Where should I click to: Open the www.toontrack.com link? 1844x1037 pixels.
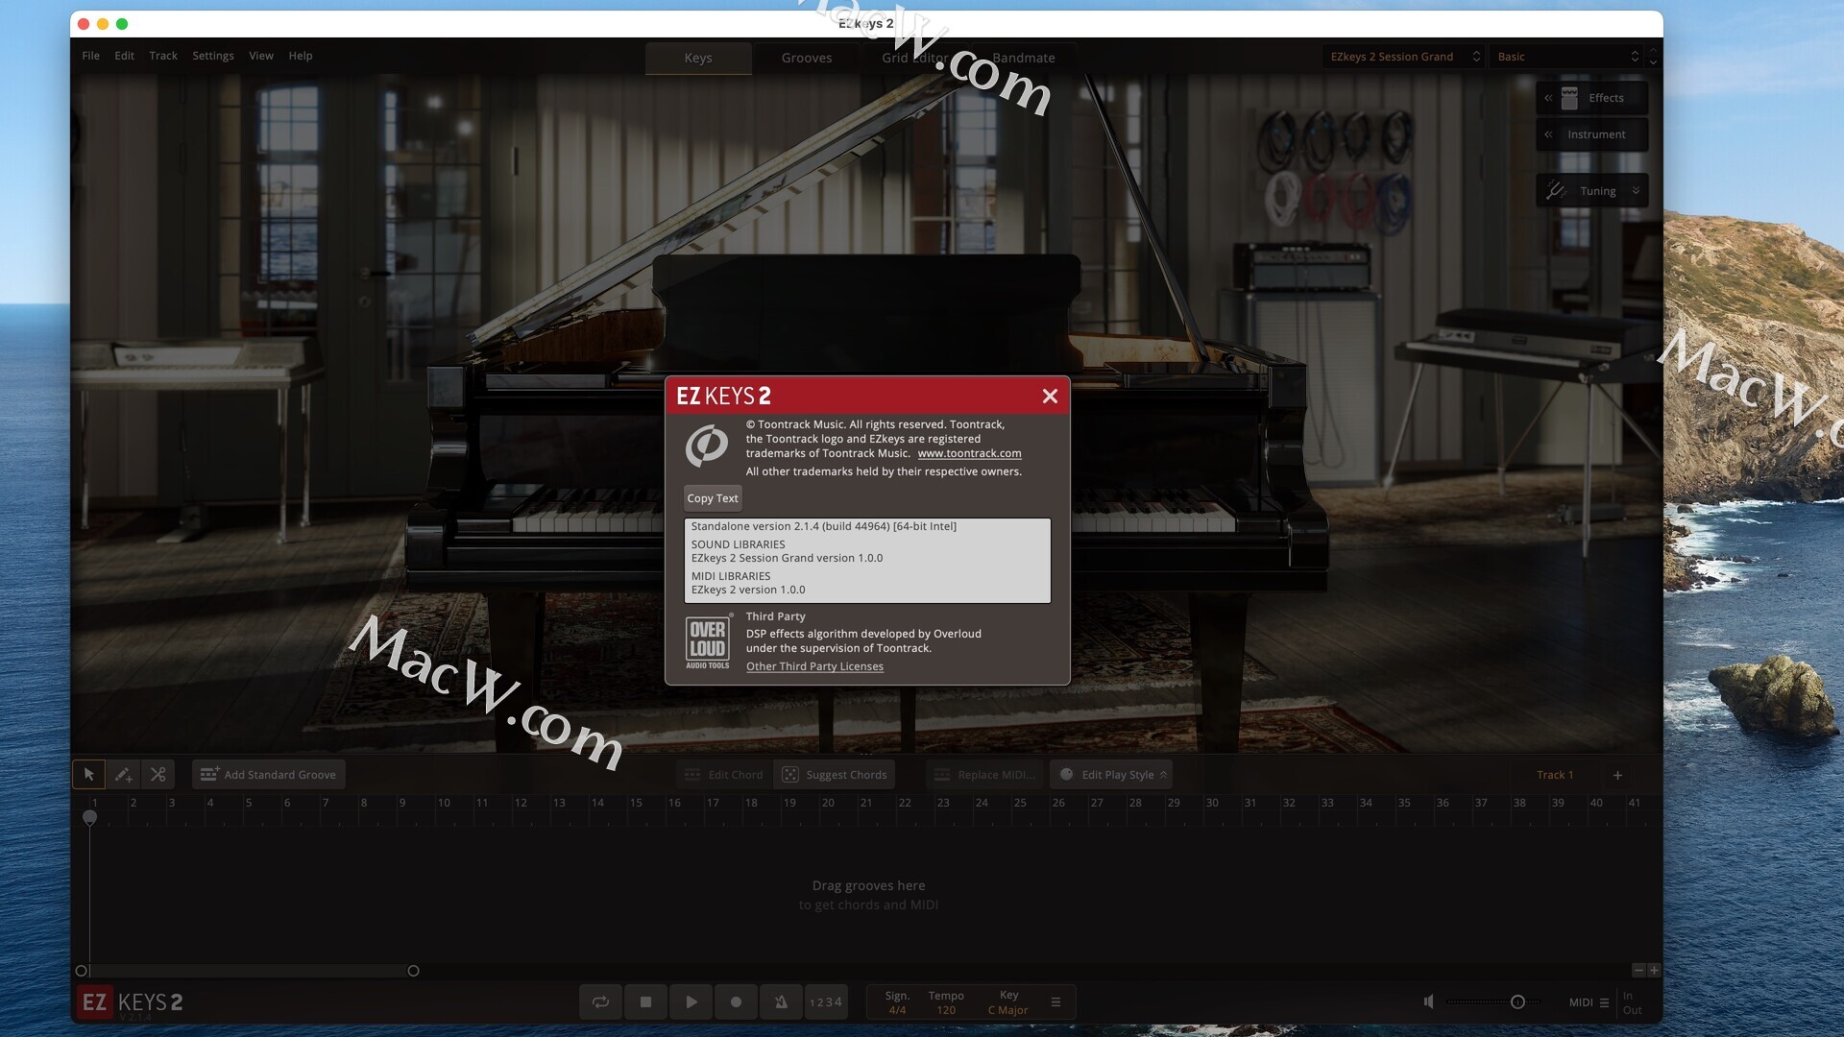pyautogui.click(x=969, y=453)
